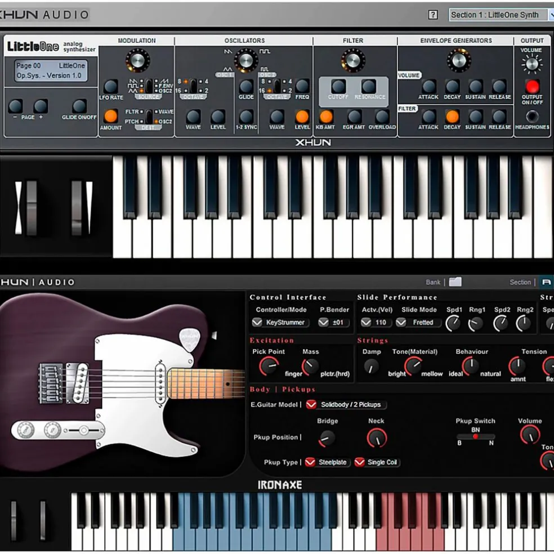Toggle the LFO SOURCE waveform switch
This screenshot has height=554, width=554.
coord(149,86)
